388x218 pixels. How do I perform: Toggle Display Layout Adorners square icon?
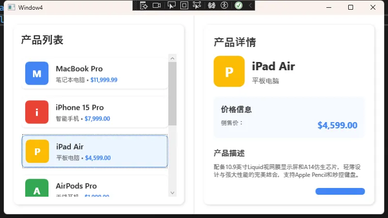point(184,5)
